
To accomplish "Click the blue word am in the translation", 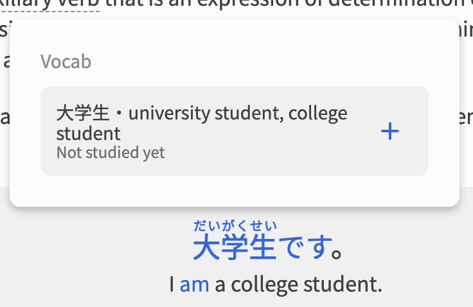I will click(x=194, y=285).
